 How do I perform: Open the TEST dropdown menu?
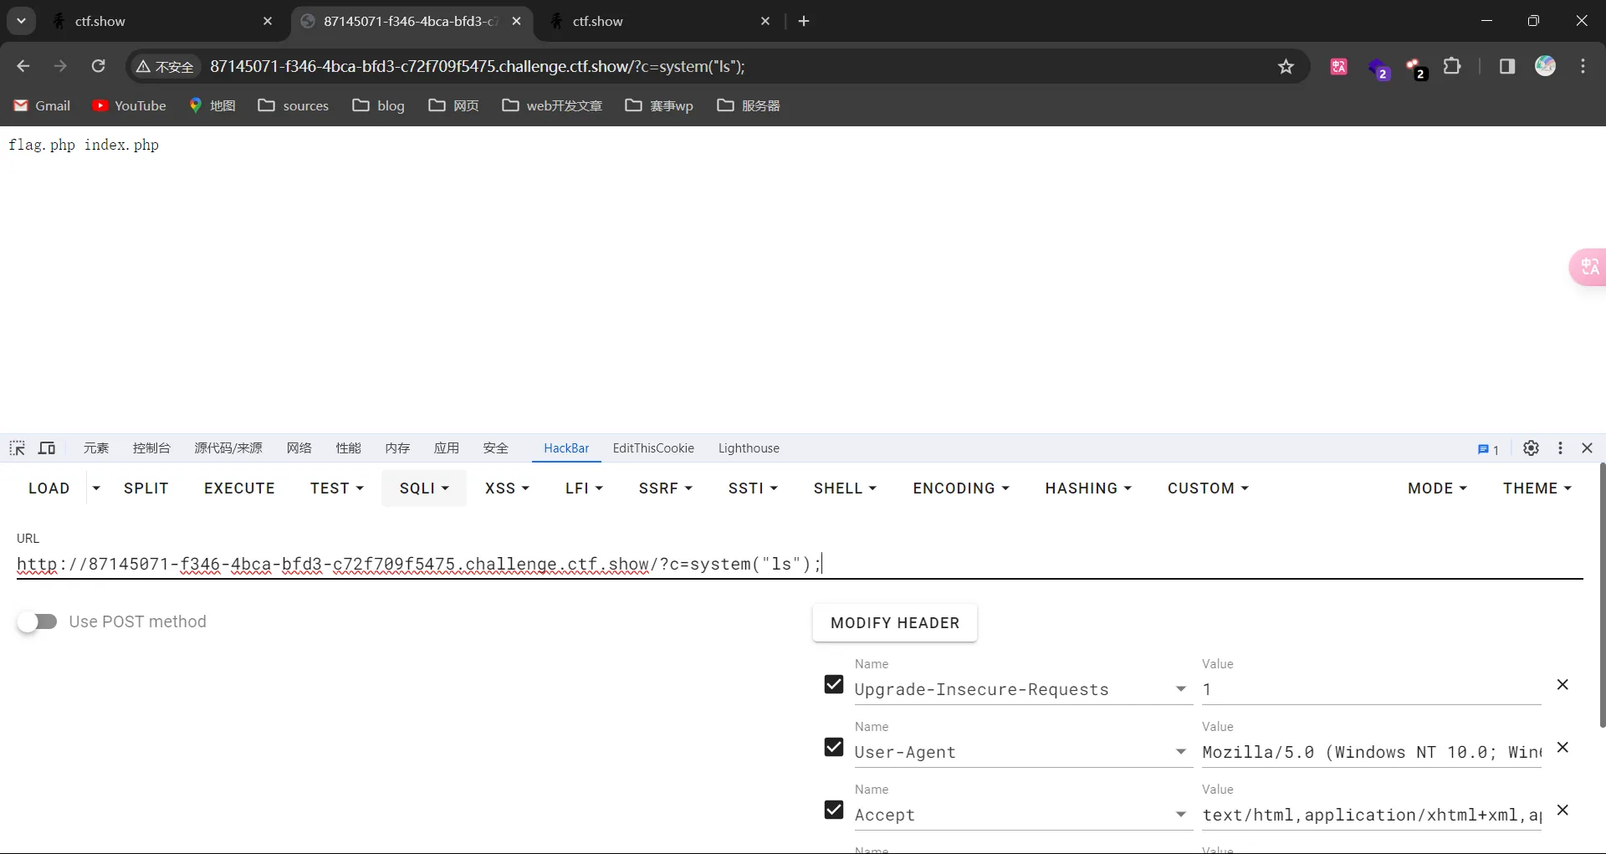(x=337, y=488)
